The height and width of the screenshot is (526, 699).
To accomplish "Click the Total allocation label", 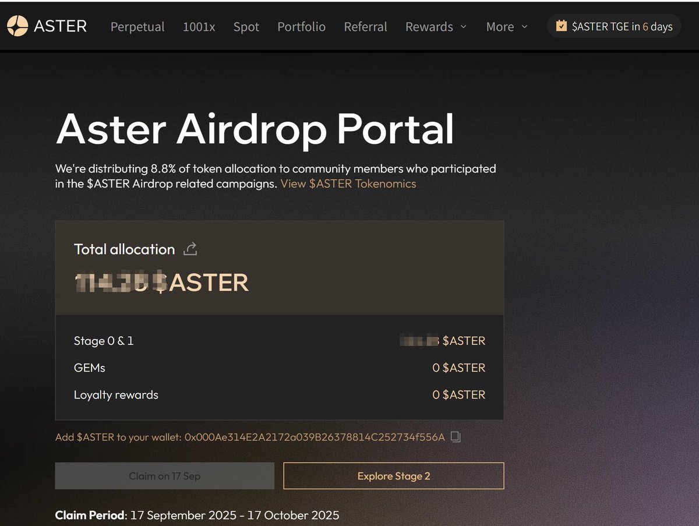I will point(125,249).
